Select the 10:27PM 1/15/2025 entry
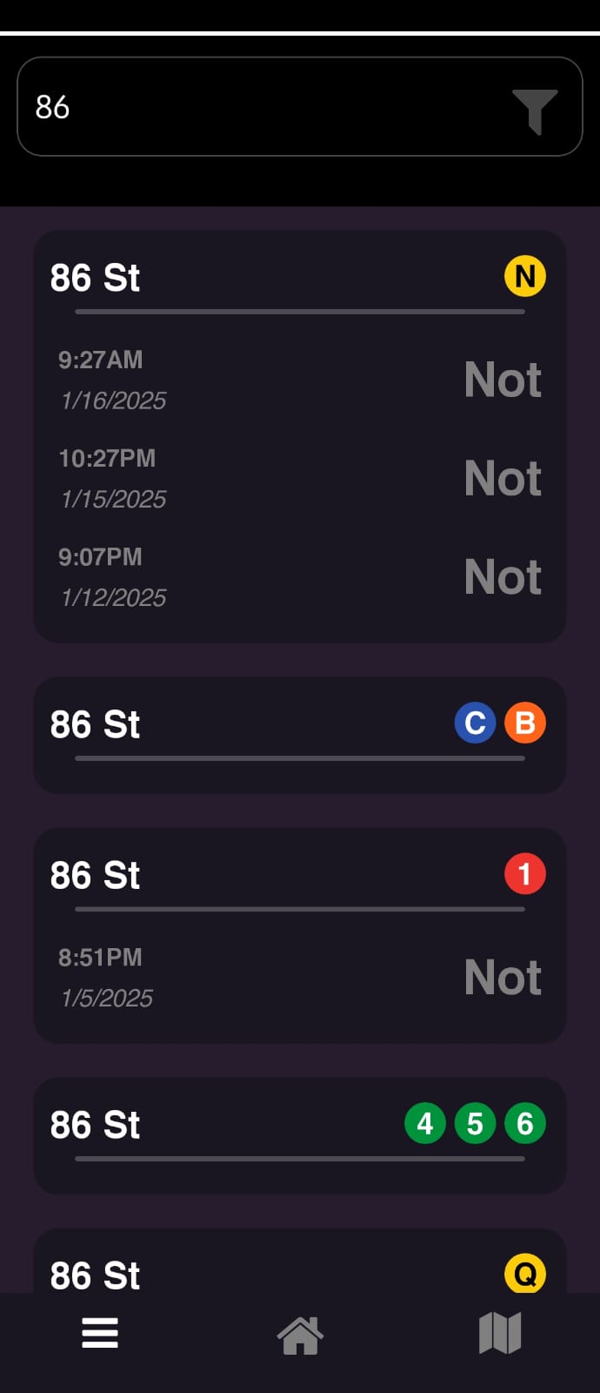The width and height of the screenshot is (600, 1393). pos(299,478)
